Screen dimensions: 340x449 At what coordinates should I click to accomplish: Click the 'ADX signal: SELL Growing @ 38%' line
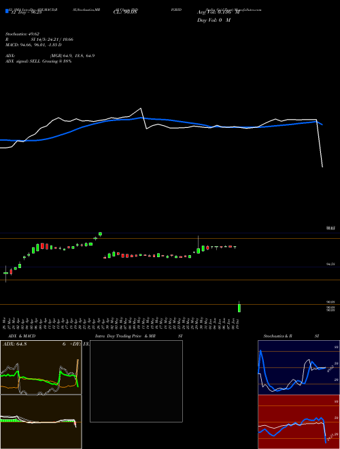38,61
